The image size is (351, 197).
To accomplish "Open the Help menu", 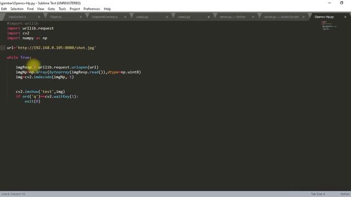I will (107, 9).
